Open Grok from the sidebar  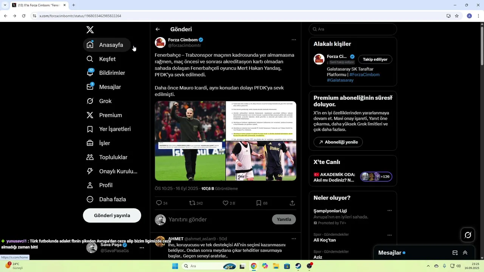pyautogui.click(x=99, y=101)
